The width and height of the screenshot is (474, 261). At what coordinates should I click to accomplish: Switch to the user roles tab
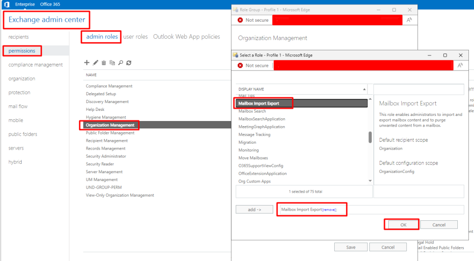coord(135,37)
